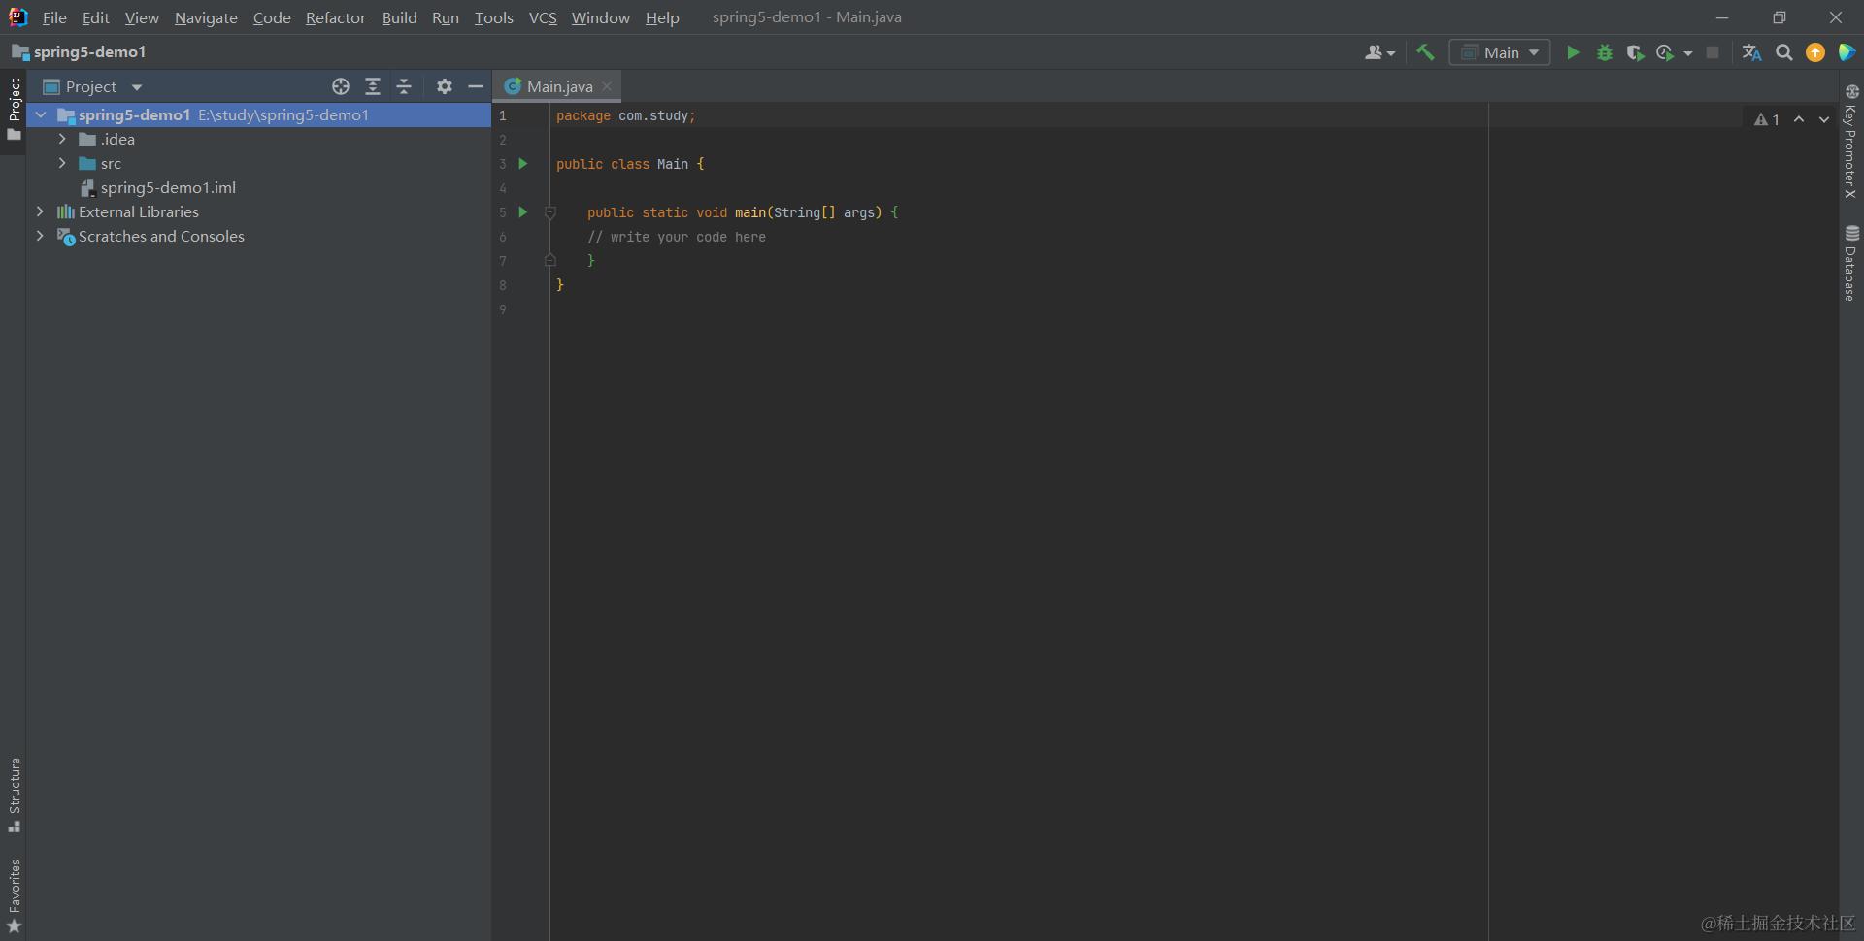Viewport: 1864px width, 941px height.
Task: Click the Stop square icon in the toolbar
Action: click(x=1713, y=52)
